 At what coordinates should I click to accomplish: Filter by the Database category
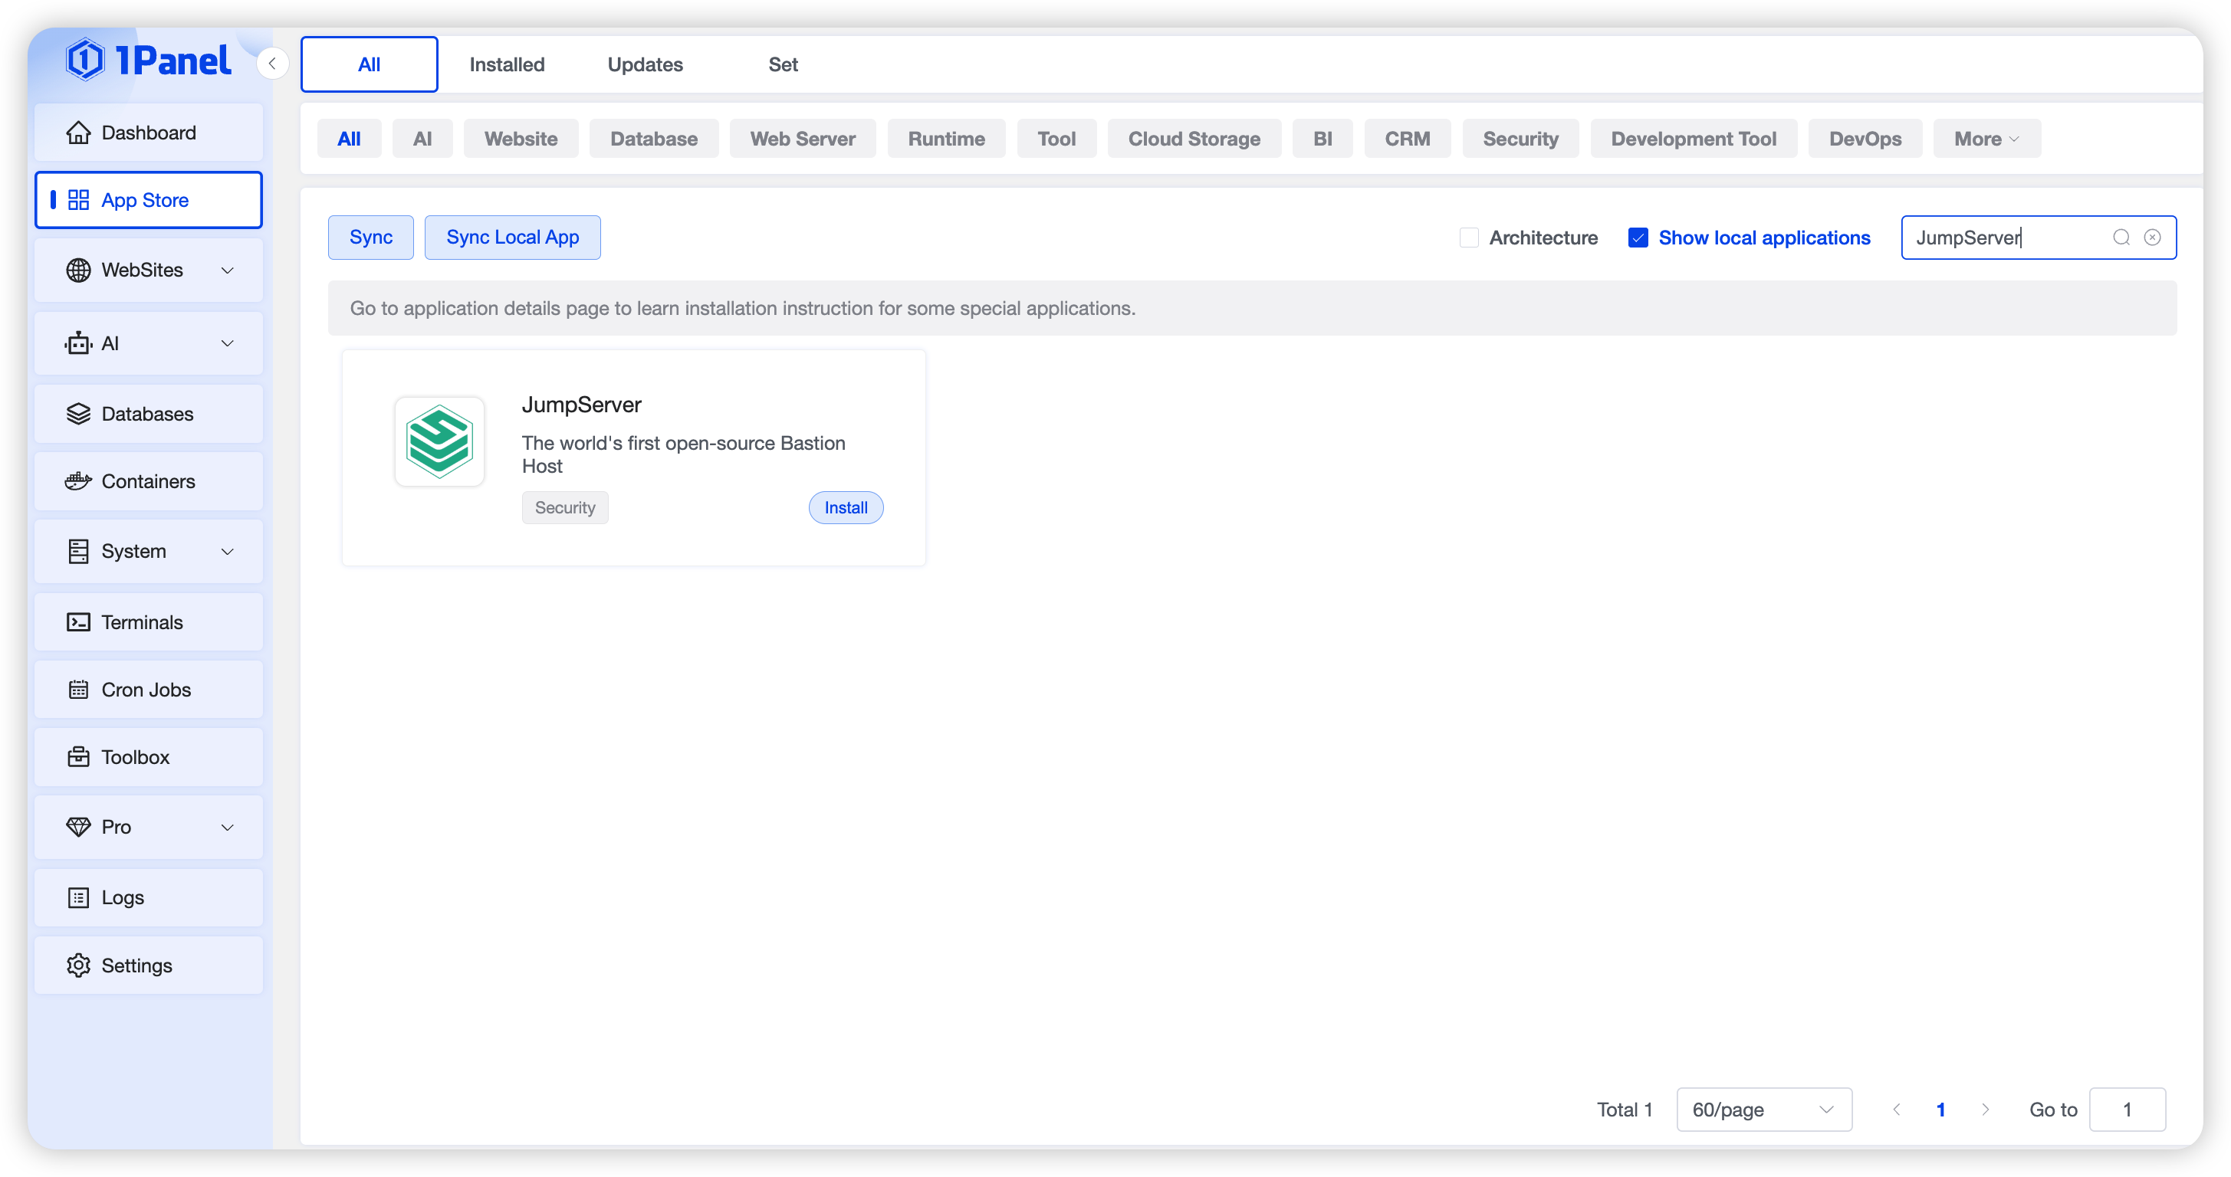coord(653,139)
